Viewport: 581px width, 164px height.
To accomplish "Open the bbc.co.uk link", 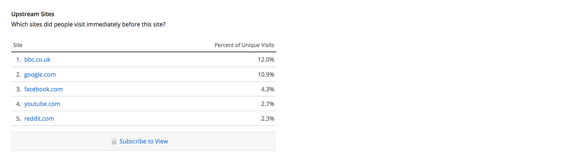I will (37, 60).
